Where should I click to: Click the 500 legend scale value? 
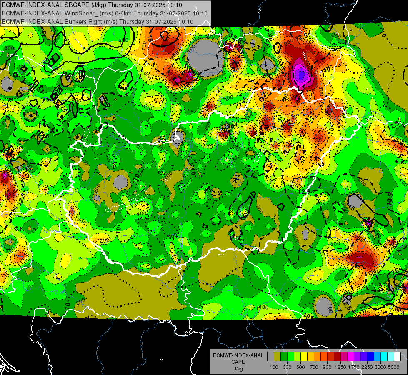pos(300,367)
